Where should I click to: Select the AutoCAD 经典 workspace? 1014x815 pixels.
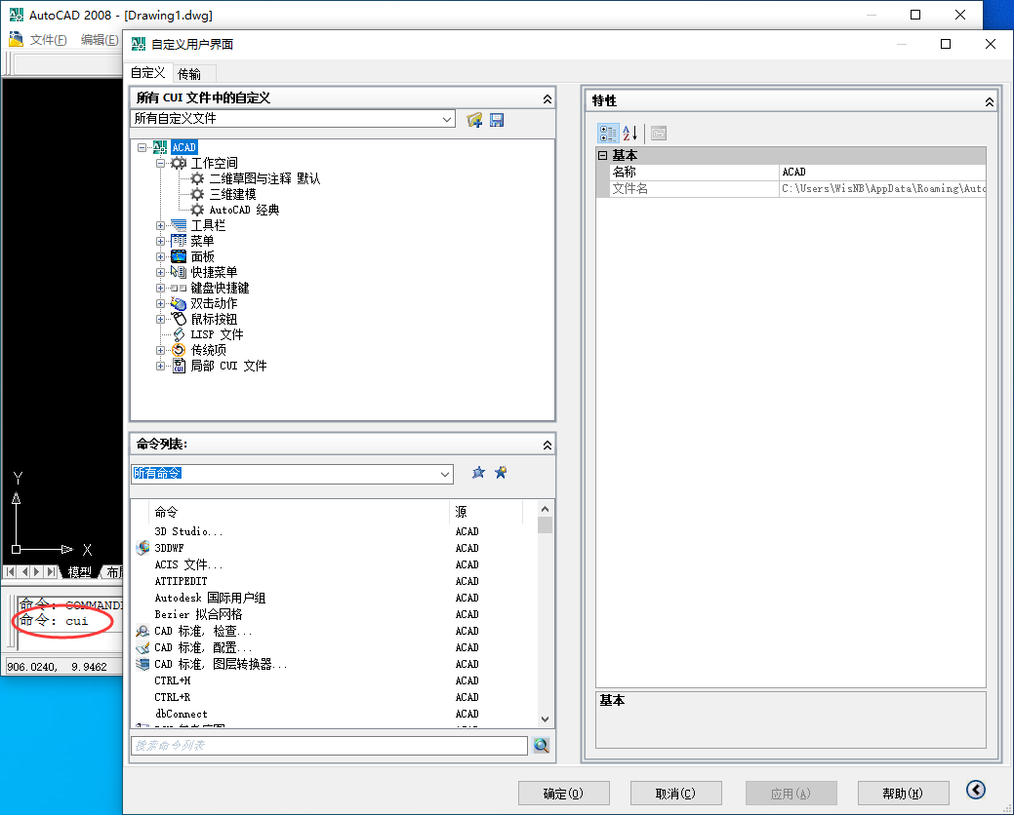(x=244, y=210)
